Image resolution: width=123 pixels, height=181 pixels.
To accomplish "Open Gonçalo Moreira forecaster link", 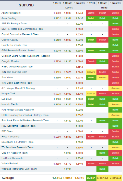I will tap(10, 61).
